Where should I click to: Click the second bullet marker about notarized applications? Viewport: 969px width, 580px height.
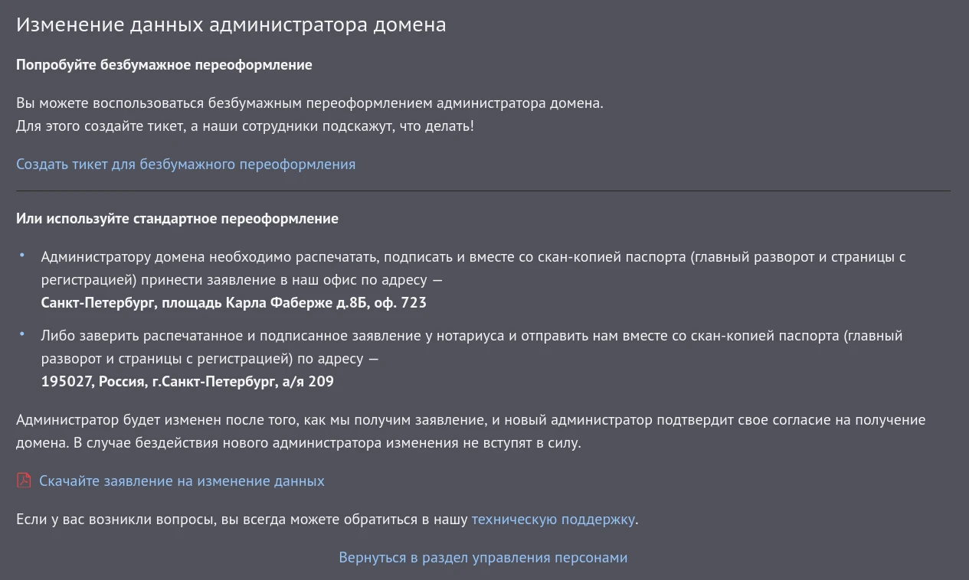[21, 334]
